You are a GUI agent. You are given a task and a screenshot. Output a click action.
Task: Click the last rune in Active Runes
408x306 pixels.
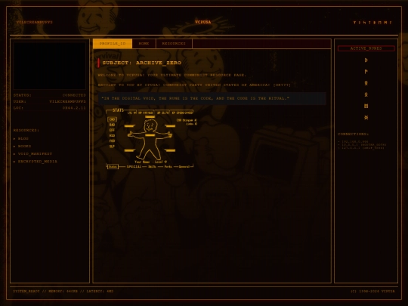click(x=366, y=118)
